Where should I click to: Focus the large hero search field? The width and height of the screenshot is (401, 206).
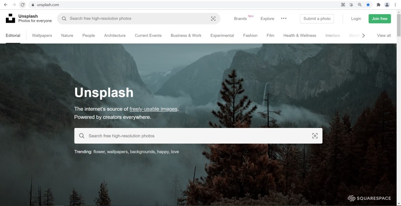tap(198, 136)
